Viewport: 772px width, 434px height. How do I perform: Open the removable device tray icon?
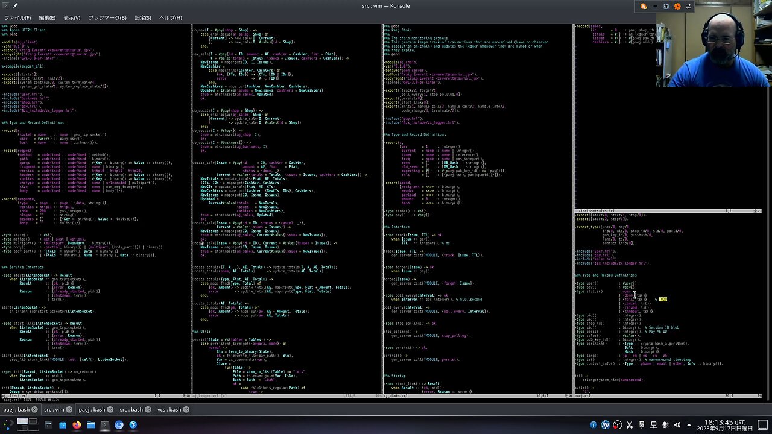(x=642, y=425)
